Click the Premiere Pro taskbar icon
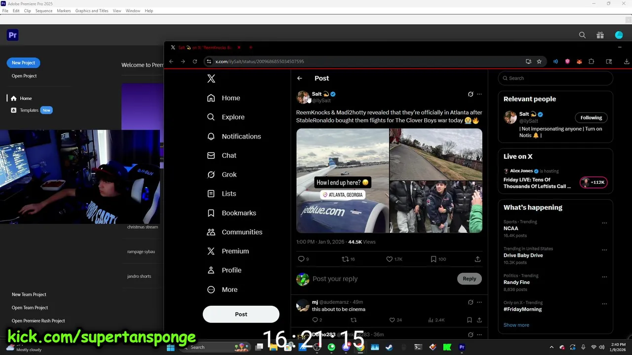Viewport: 632px width, 355px height. click(x=462, y=348)
